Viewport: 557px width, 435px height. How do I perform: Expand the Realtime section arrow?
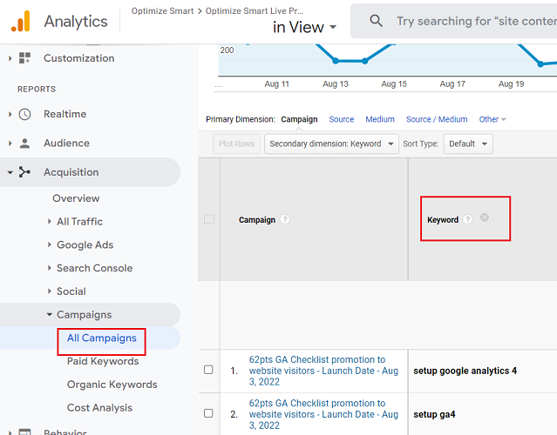10,114
